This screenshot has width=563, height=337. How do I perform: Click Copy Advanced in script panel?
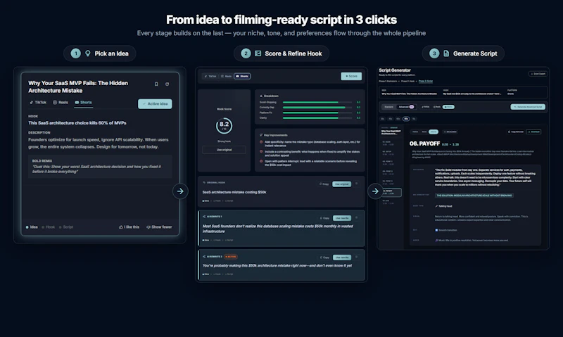click(516, 132)
